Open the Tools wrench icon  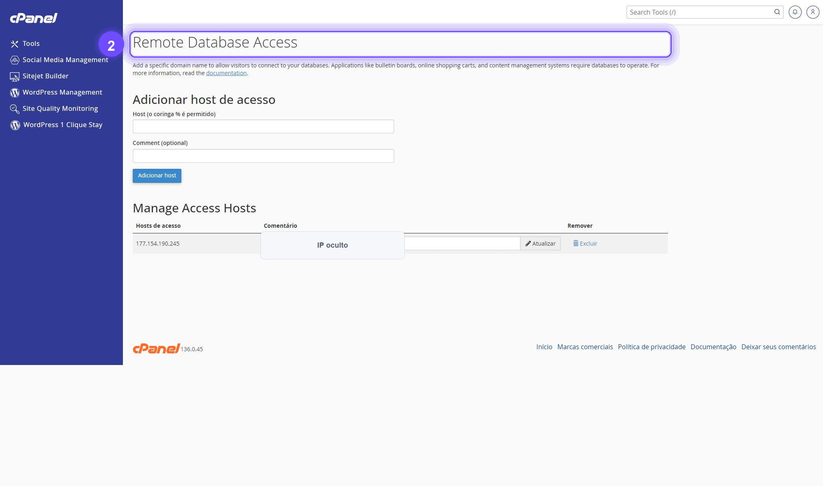[15, 44]
